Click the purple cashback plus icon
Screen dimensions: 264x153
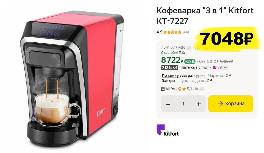click(215, 68)
